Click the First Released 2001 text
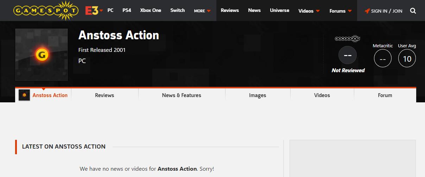The width and height of the screenshot is (425, 177). pyautogui.click(x=102, y=50)
